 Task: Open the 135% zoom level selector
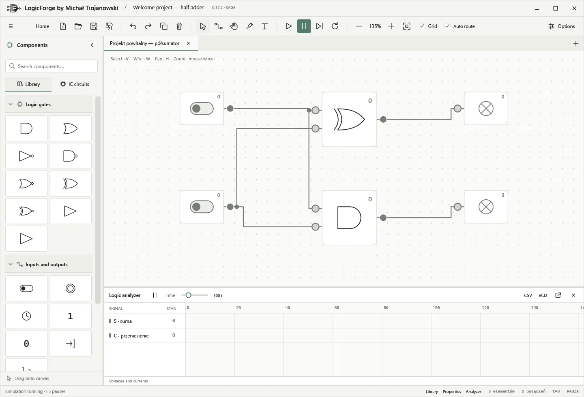point(375,26)
